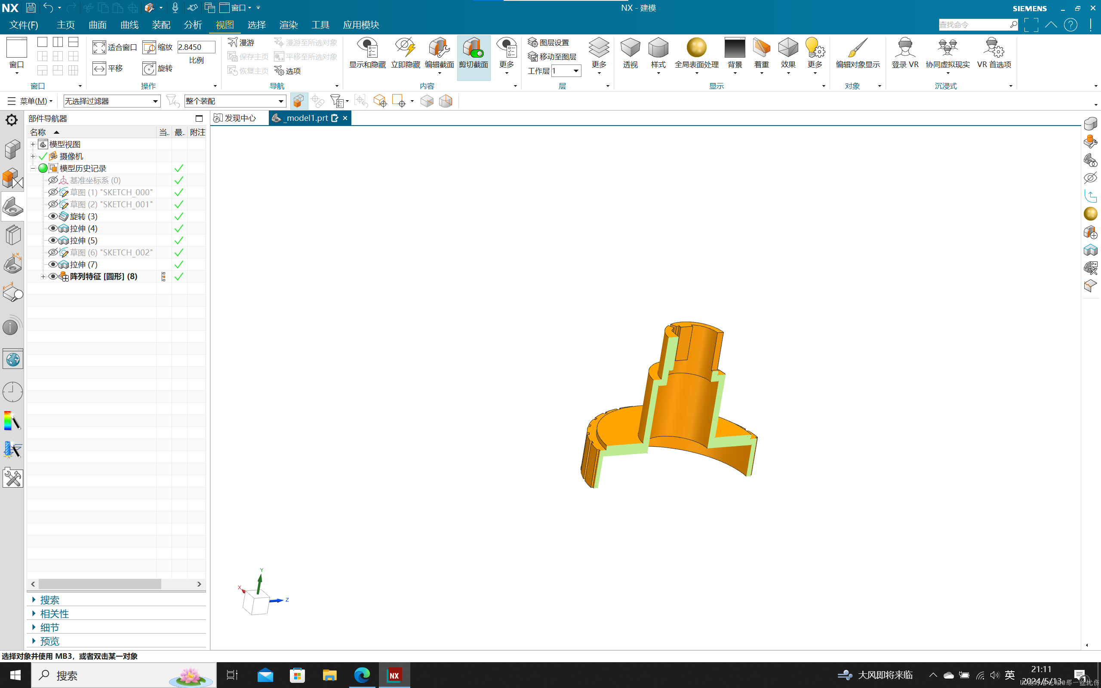Open the sidebar settings gear icon
The image size is (1101, 688).
click(11, 120)
